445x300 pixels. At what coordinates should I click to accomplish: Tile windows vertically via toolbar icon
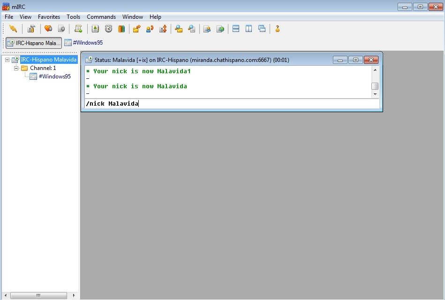pyautogui.click(x=249, y=29)
